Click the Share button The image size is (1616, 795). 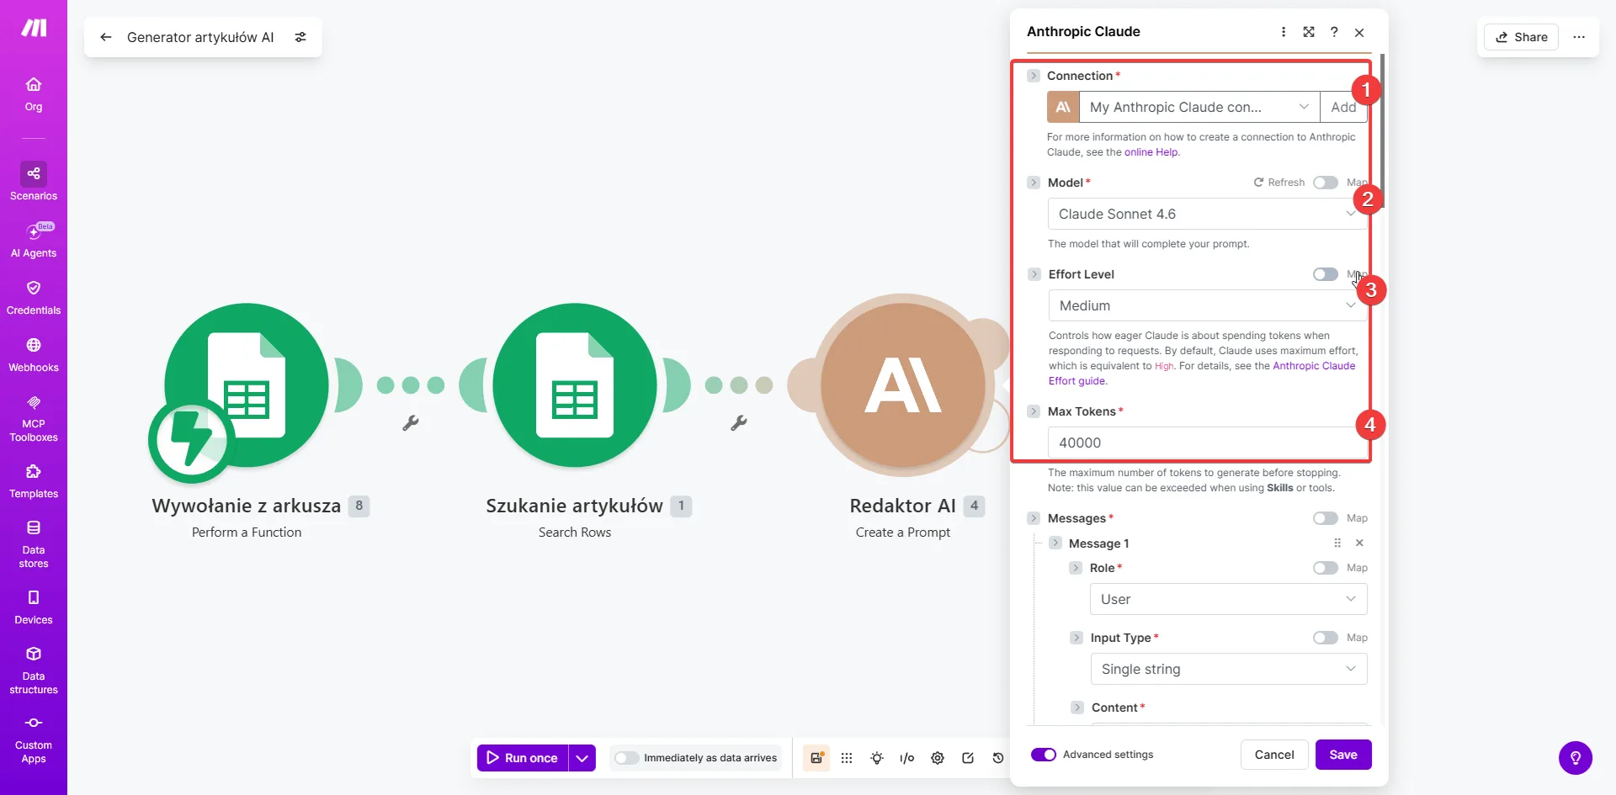pyautogui.click(x=1522, y=37)
